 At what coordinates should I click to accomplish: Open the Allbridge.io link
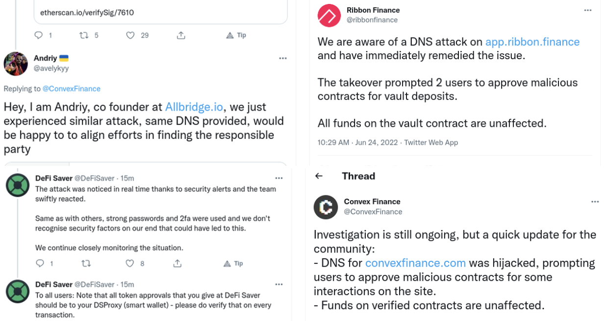tap(194, 107)
